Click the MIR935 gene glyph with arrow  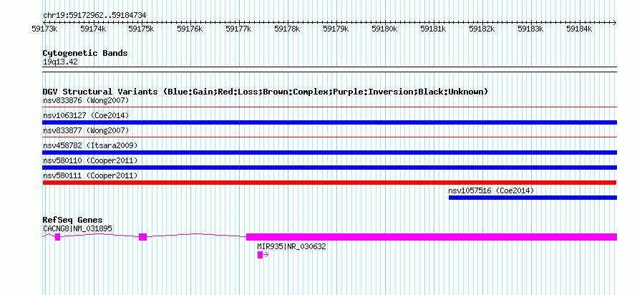tap(263, 255)
